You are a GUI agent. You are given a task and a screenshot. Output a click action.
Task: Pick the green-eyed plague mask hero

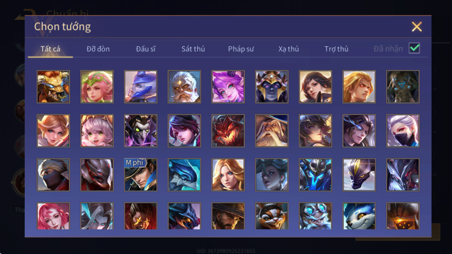pyautogui.click(x=141, y=131)
